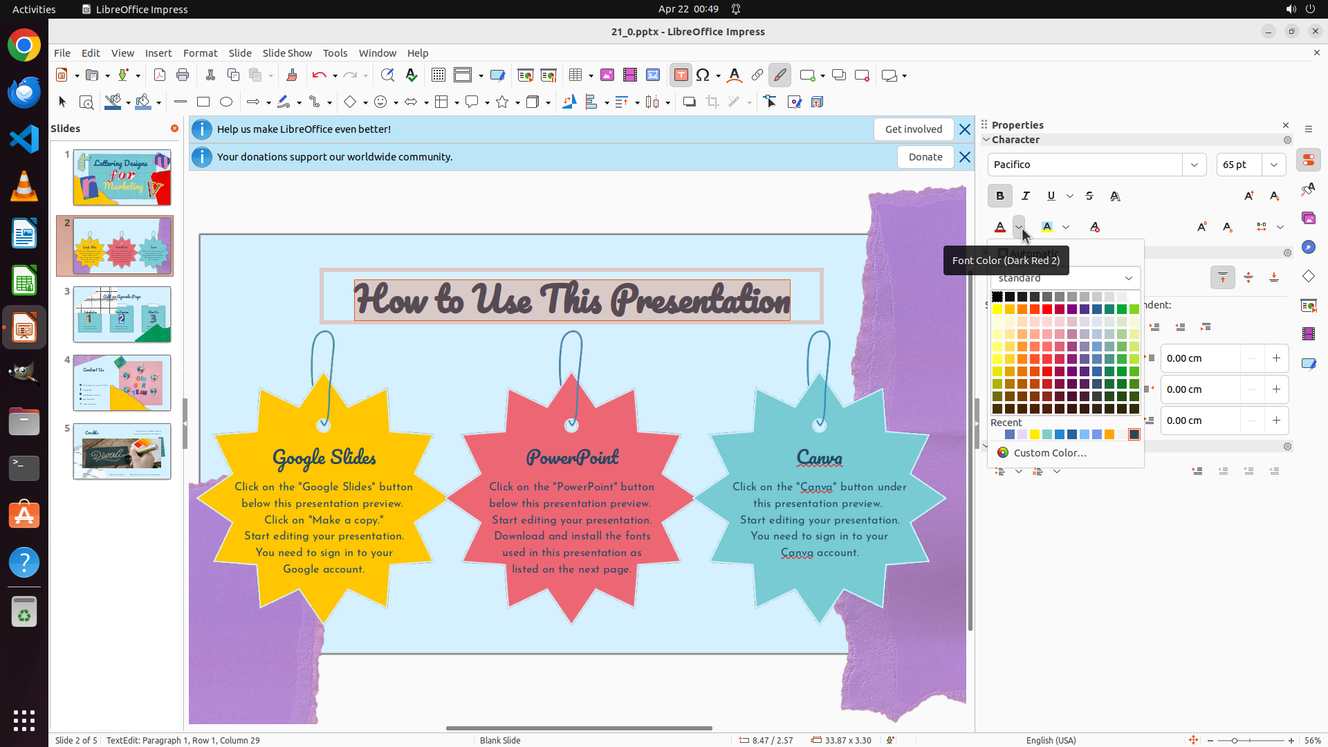
Task: Toggle Italic formatting in Character panel
Action: click(1026, 196)
